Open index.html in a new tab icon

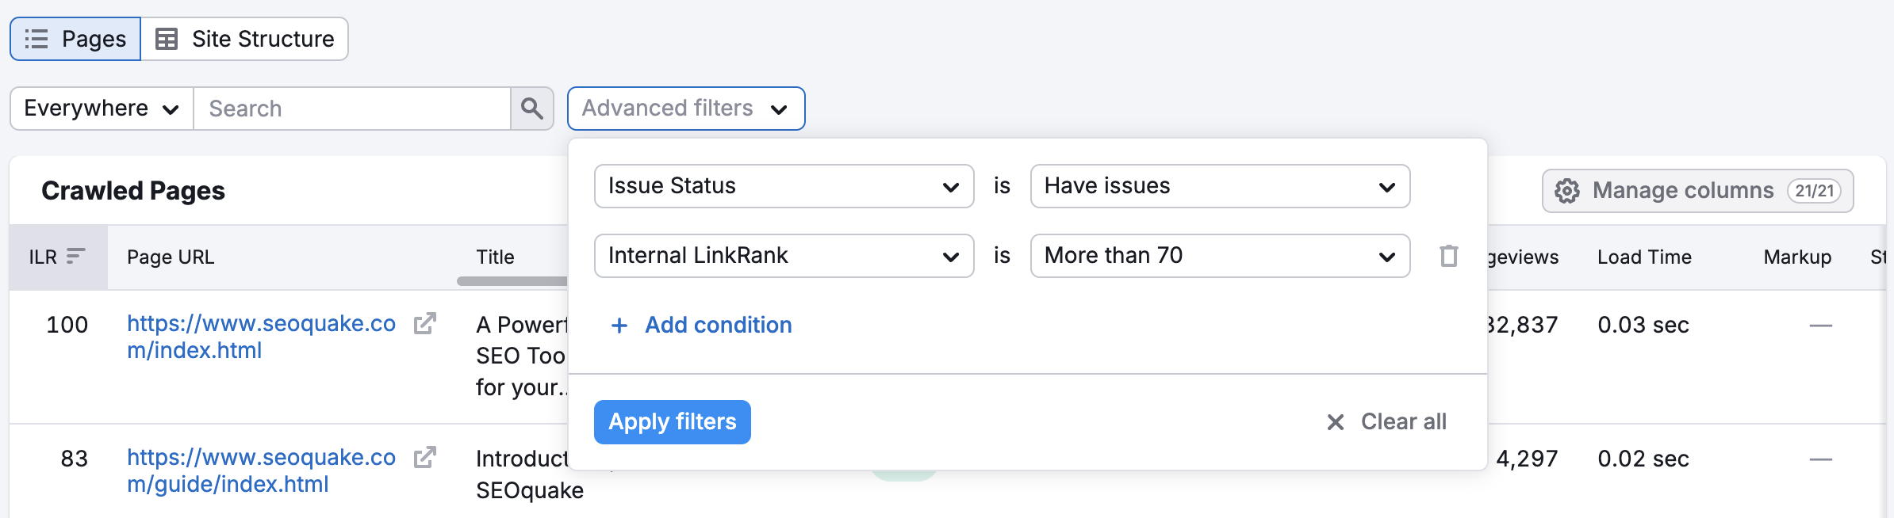426,324
